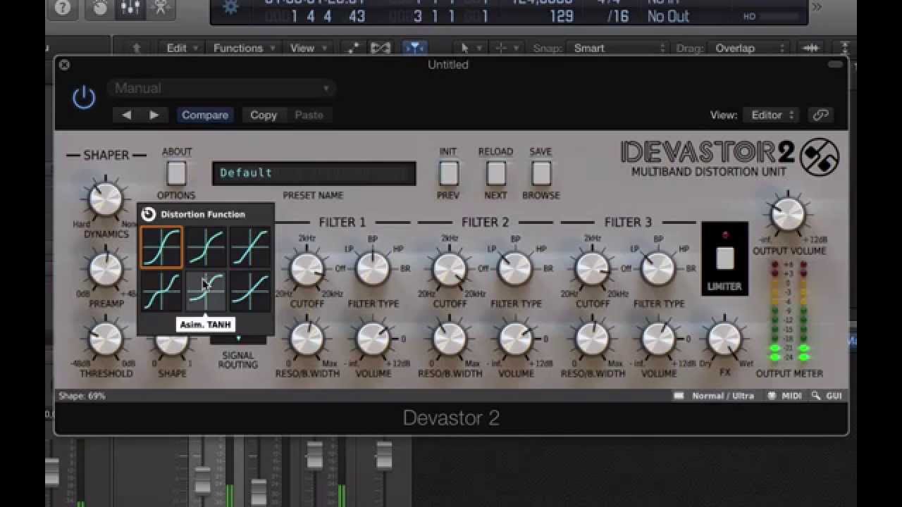
Task: Click Filter 3 CUTOFF knob
Action: click(x=593, y=270)
